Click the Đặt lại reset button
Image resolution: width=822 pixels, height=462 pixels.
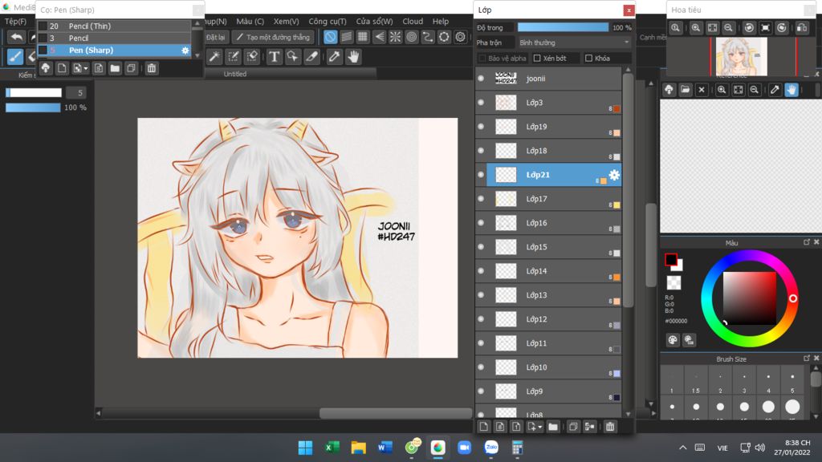215,37
